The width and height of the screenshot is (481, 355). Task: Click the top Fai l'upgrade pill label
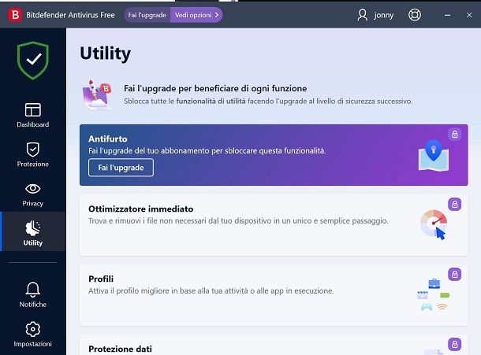[x=147, y=15]
